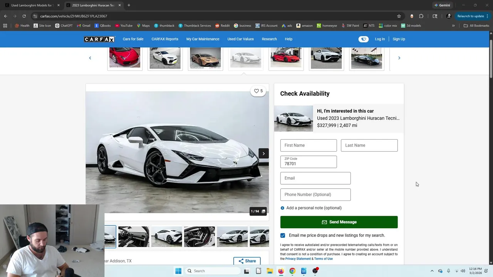
Task: Open Firefox from the taskbar
Action: coord(281,271)
